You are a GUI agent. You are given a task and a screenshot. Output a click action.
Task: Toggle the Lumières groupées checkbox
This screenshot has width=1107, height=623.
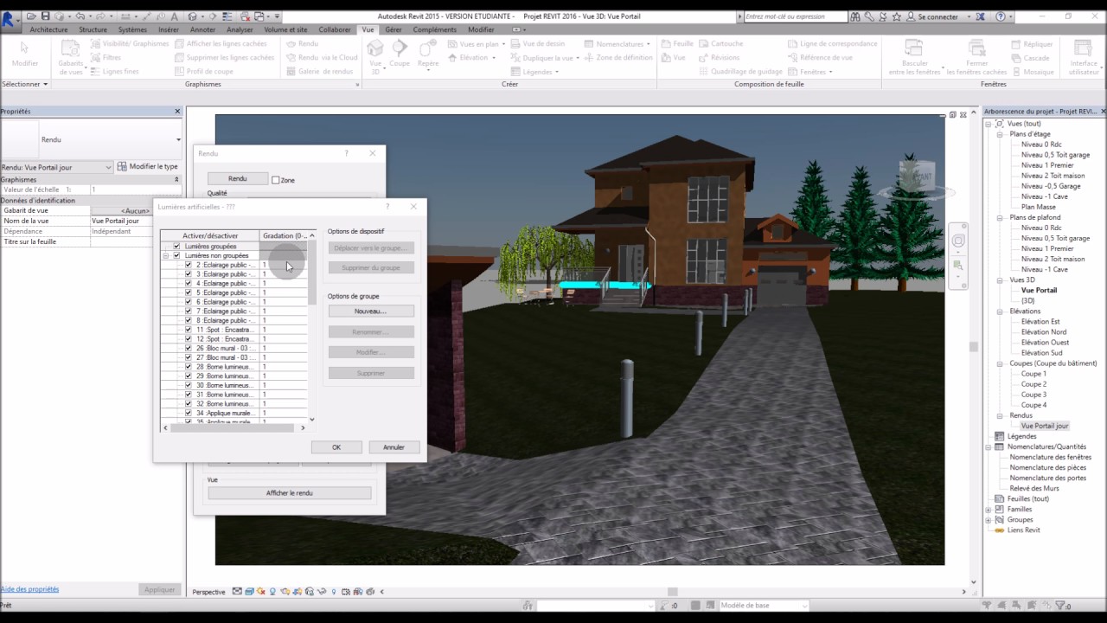point(176,247)
